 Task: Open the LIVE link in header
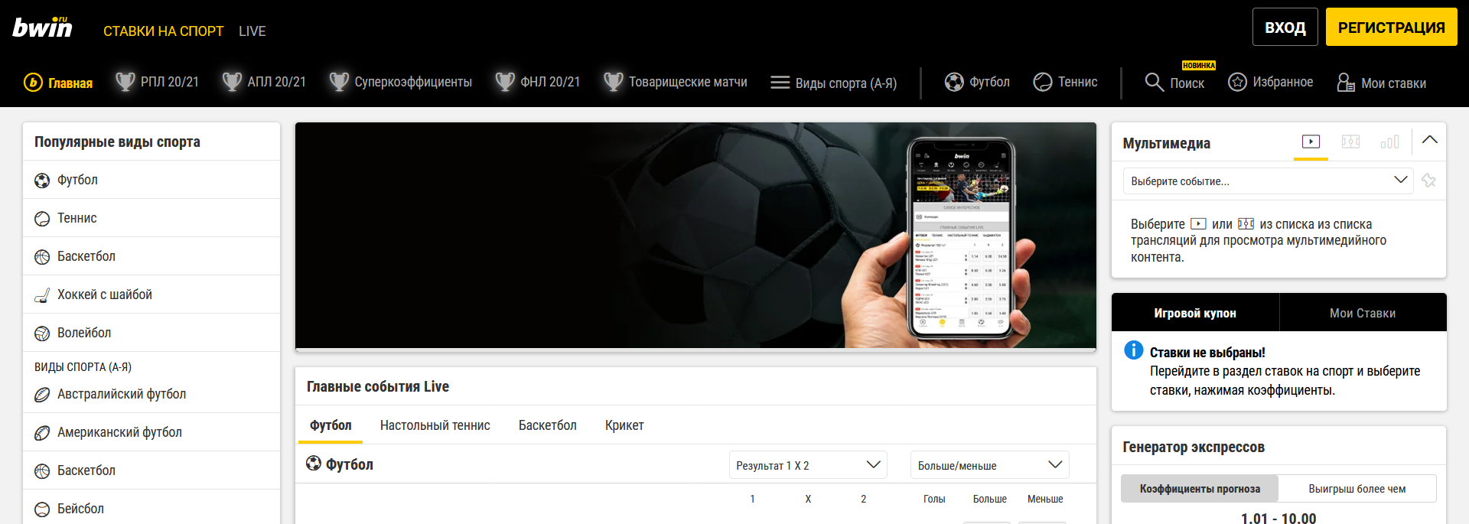tap(252, 31)
